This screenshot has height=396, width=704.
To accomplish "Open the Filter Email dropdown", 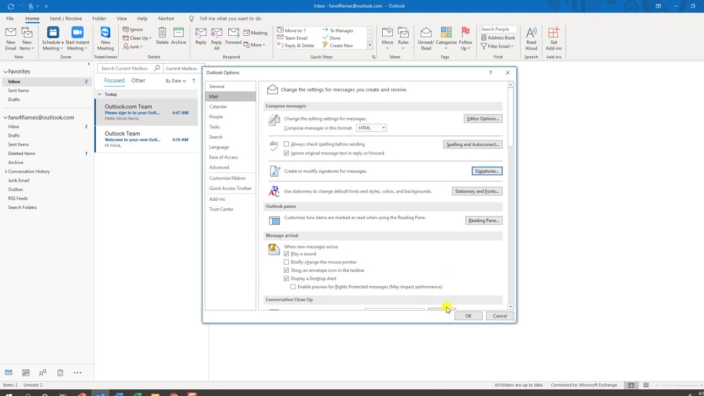I will click(x=497, y=46).
